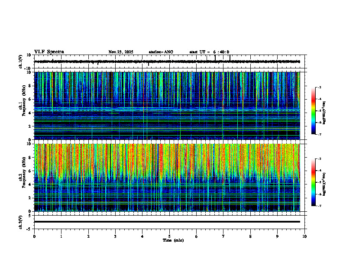Click the ch.1 spectrogram color scale bar

(x=314, y=111)
